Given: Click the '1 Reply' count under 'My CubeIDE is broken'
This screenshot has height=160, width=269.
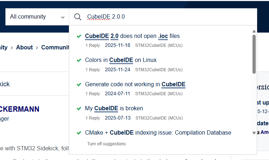Looking at the screenshot, I should point(93,118).
